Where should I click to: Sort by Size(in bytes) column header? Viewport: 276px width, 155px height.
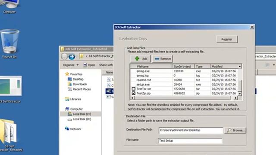(x=183, y=66)
